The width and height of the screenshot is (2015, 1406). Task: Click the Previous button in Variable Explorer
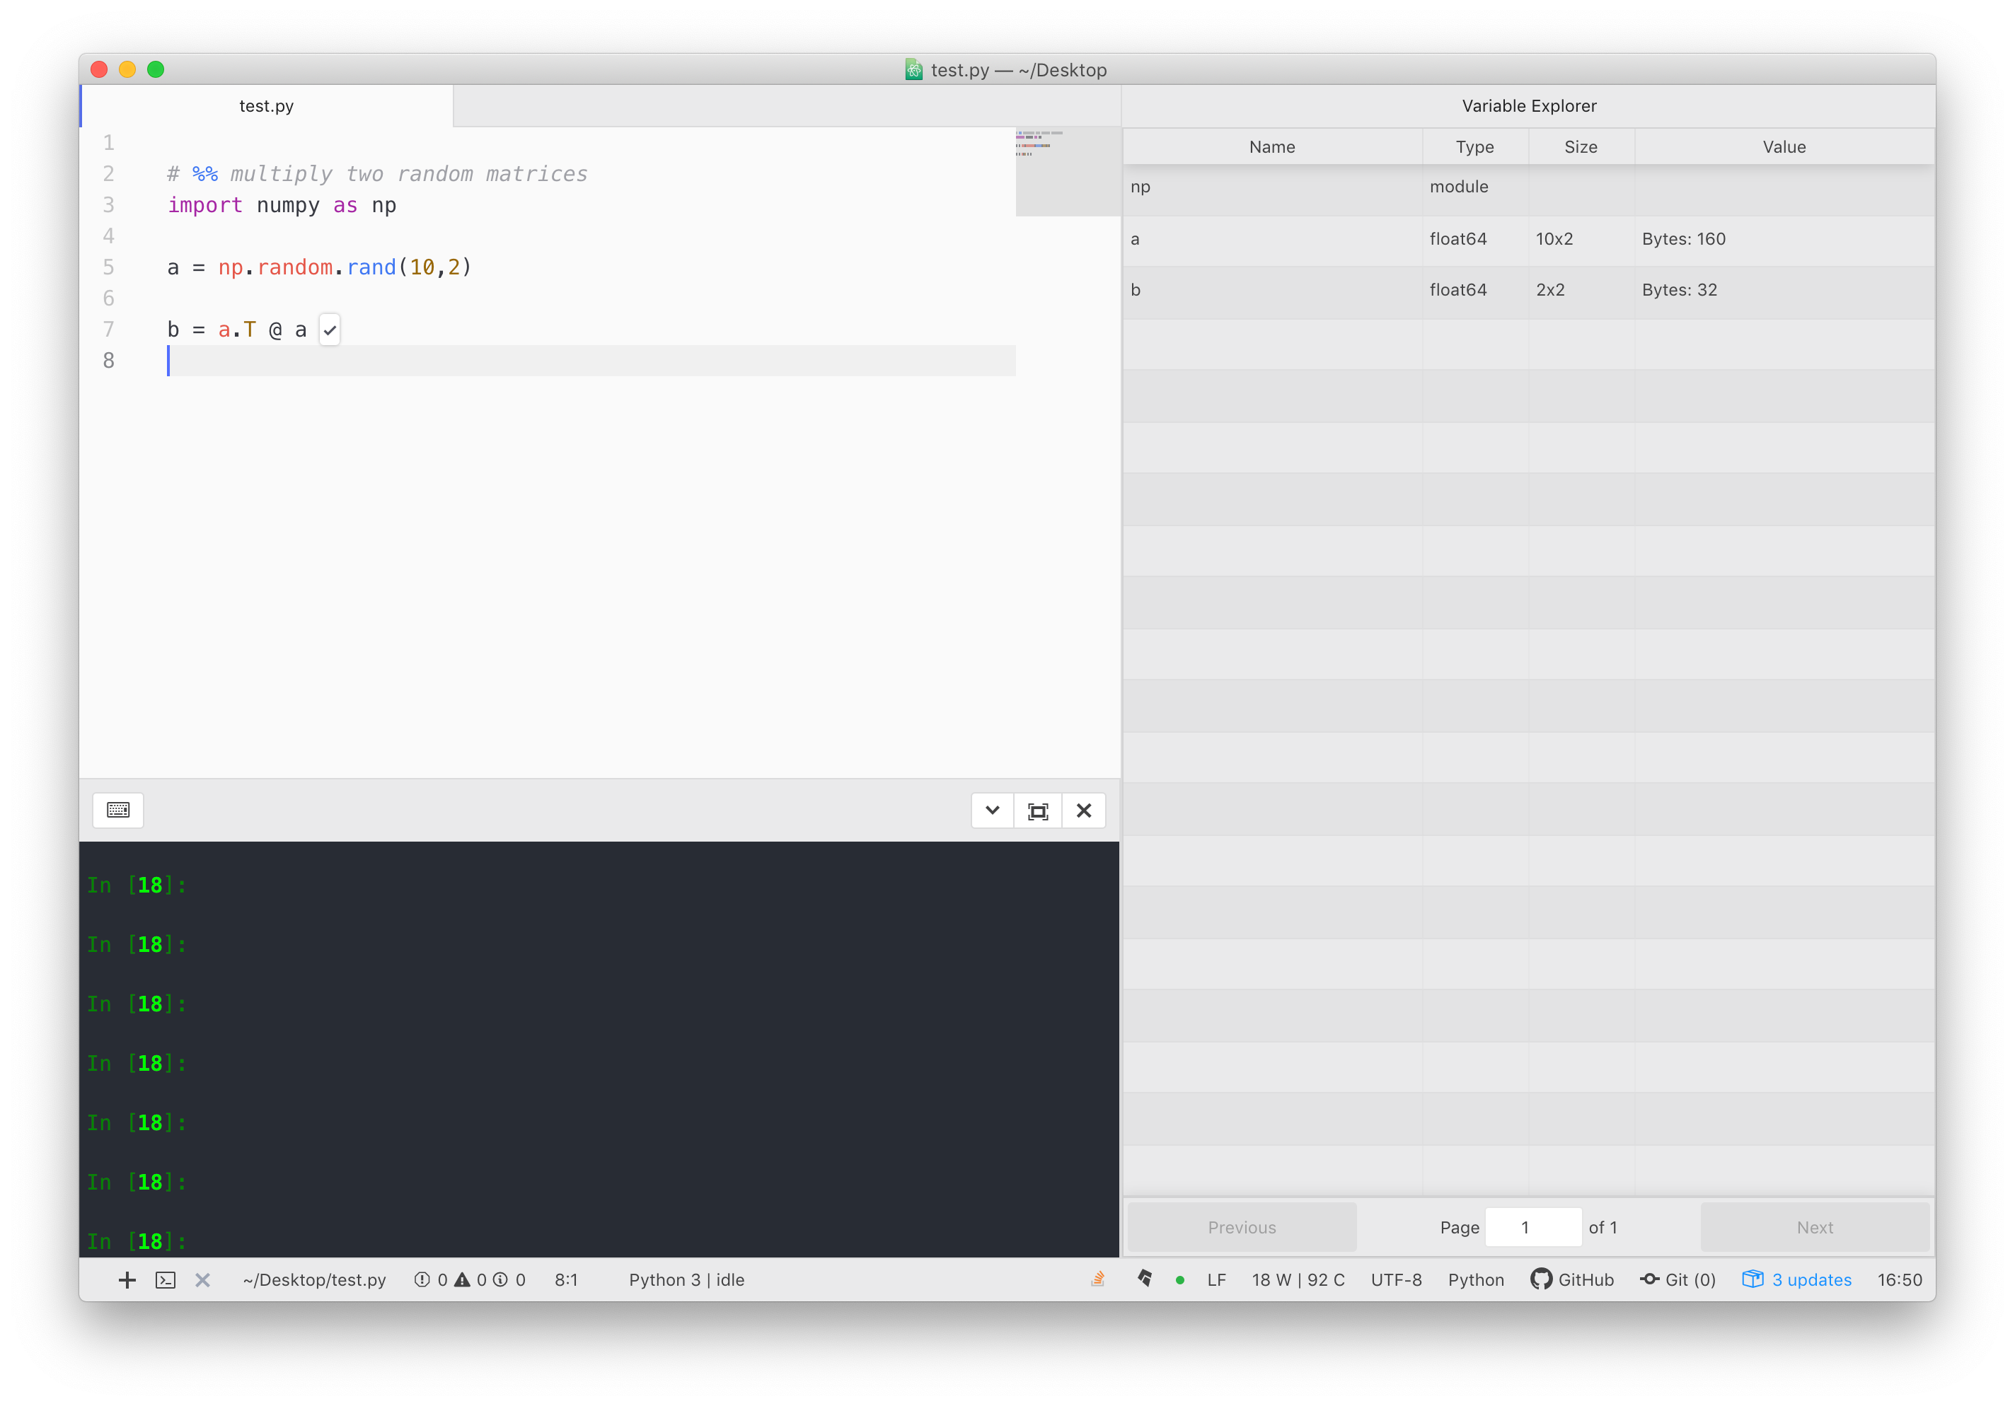[x=1242, y=1227]
